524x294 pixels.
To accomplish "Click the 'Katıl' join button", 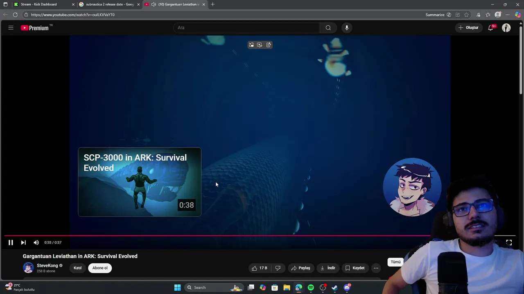I will pos(77,268).
